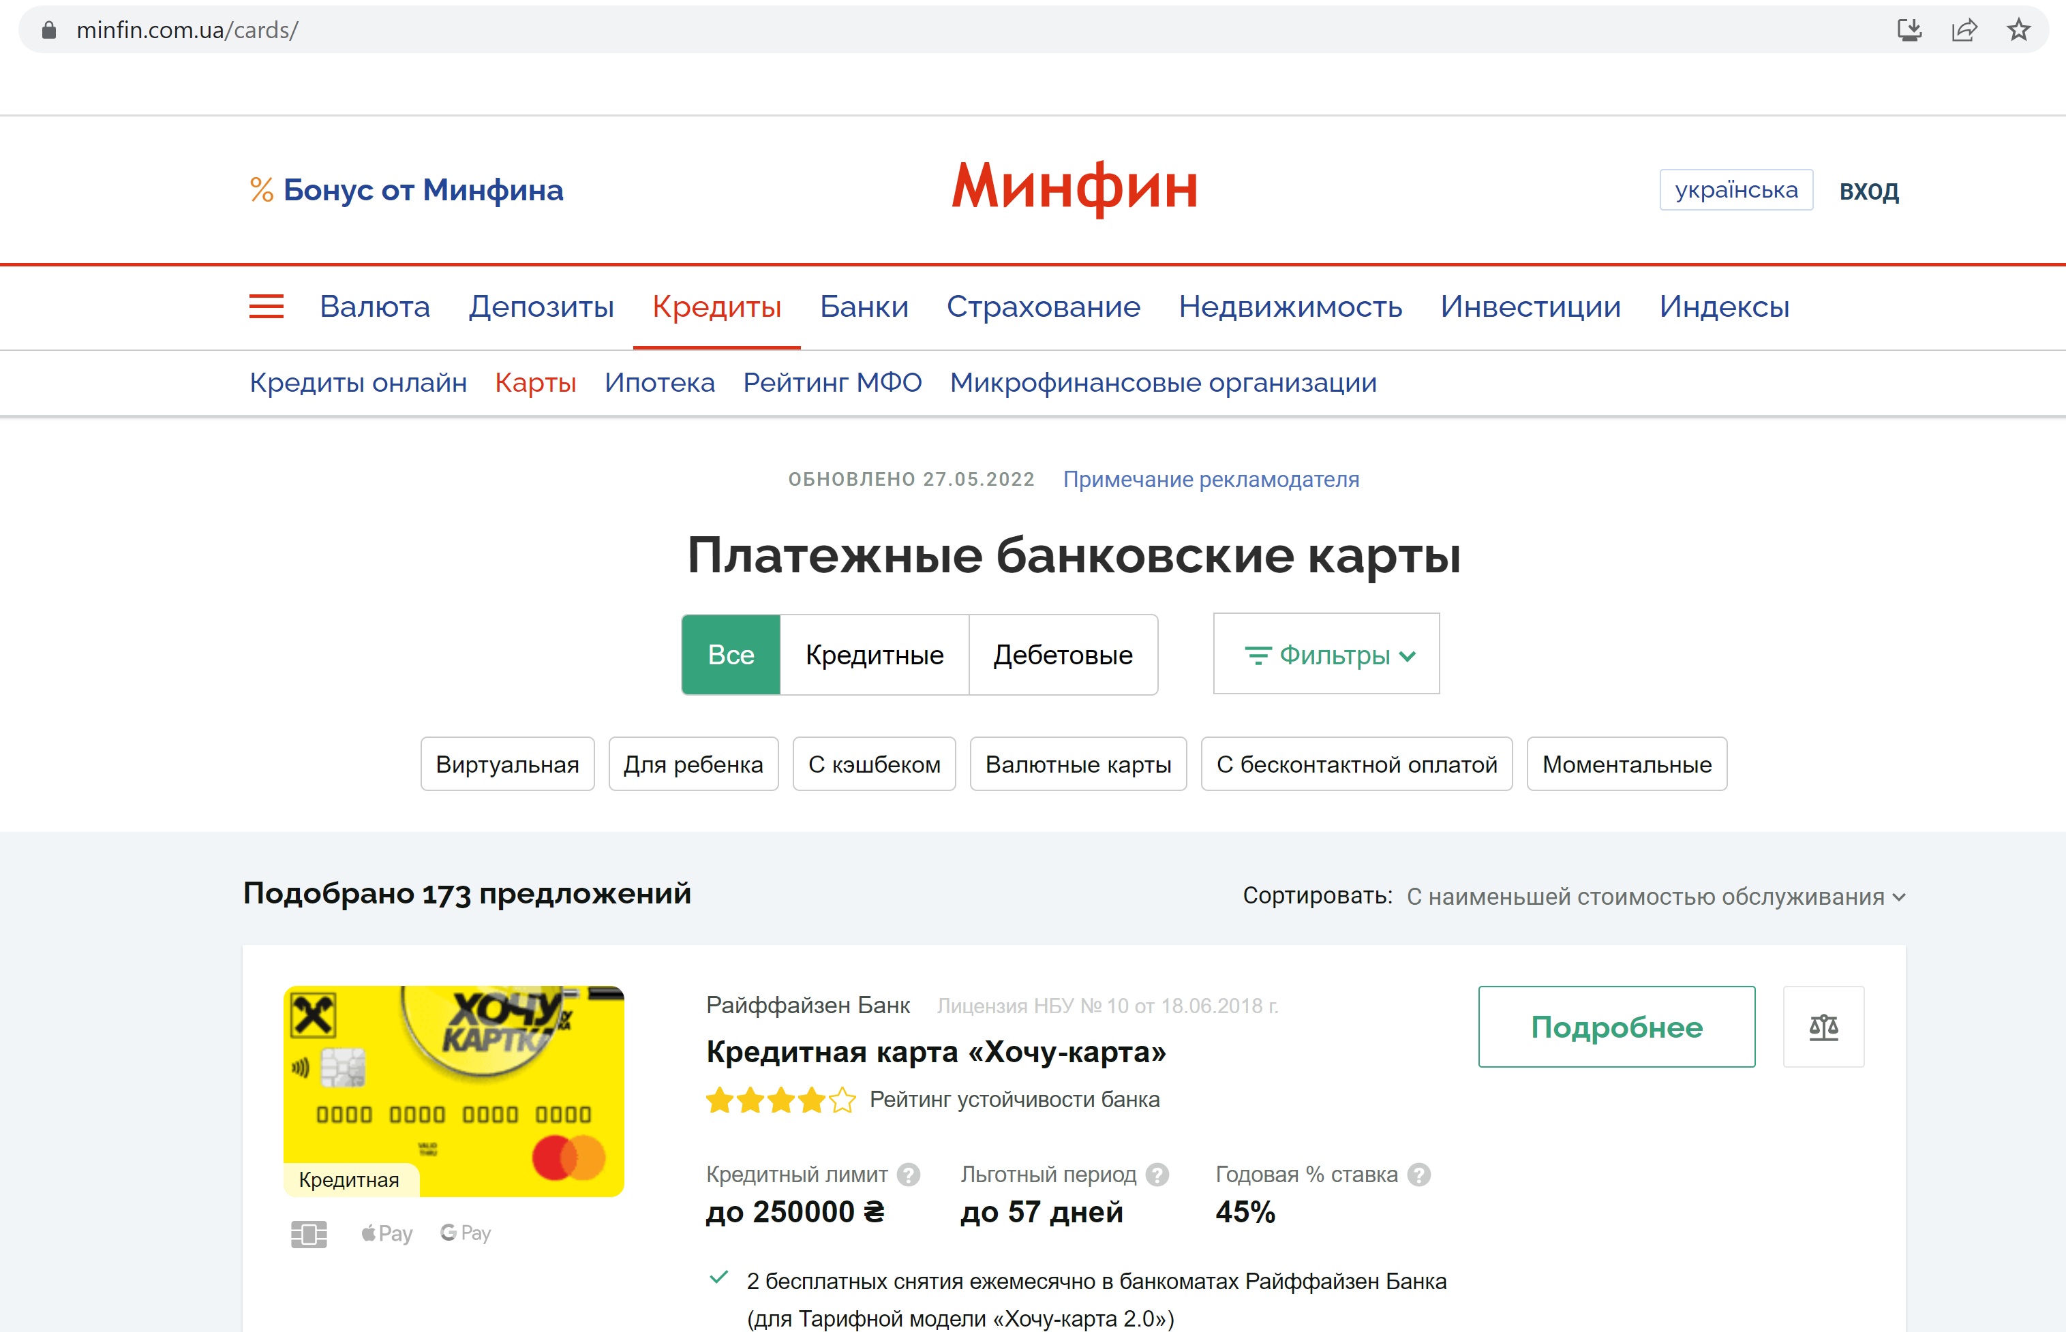2066x1332 pixels.
Task: Click the 'до 250000 ₴' credit limit value
Action: coord(796,1213)
